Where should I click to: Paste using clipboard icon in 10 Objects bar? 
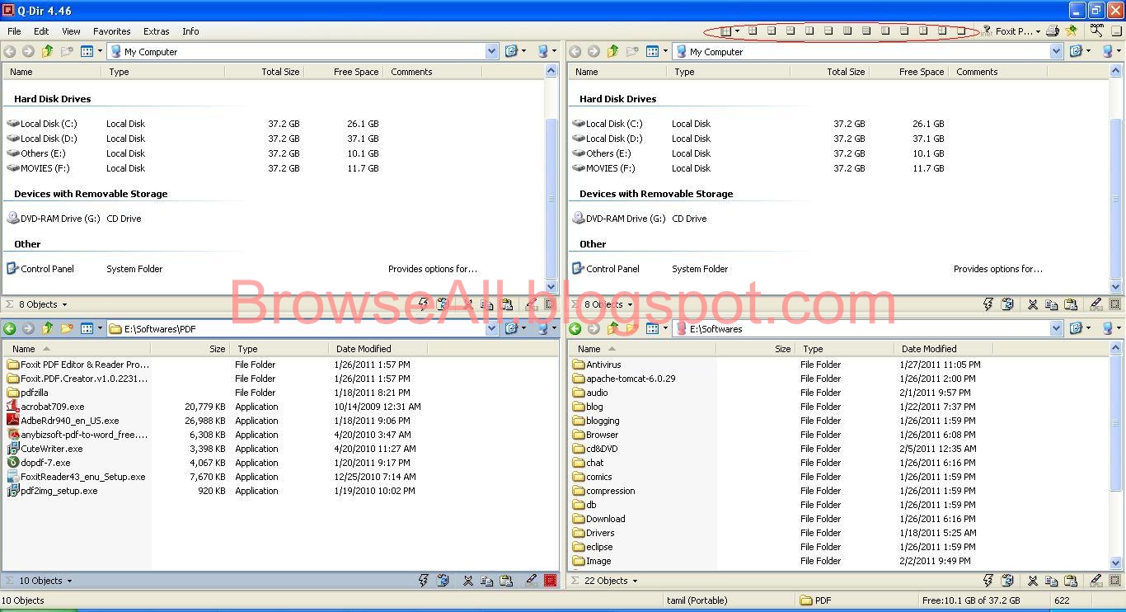coord(506,581)
